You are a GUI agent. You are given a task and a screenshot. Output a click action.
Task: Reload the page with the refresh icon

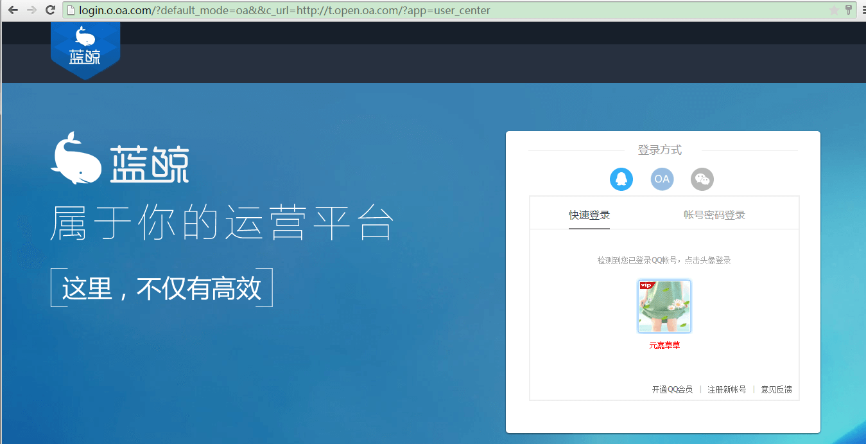[50, 10]
